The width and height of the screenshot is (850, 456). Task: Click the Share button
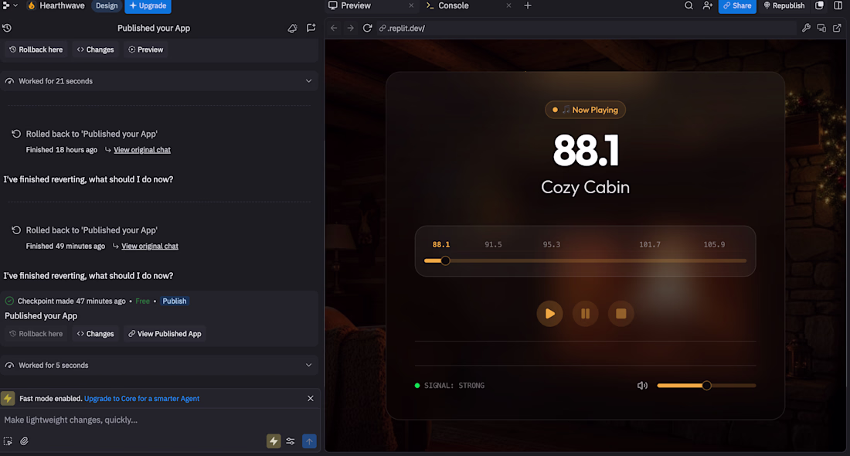[737, 5]
